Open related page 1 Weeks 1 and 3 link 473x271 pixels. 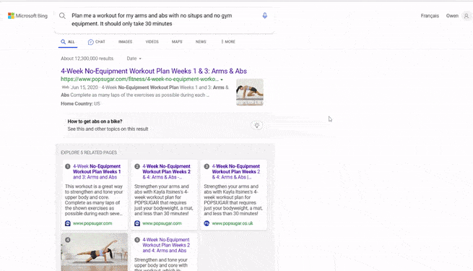point(97,172)
